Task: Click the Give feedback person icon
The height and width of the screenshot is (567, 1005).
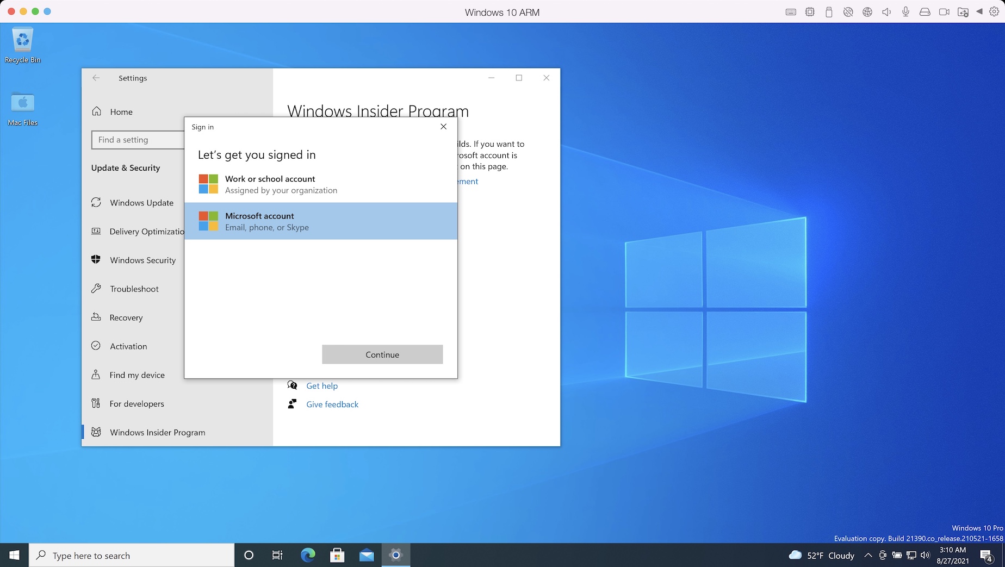Action: point(292,404)
